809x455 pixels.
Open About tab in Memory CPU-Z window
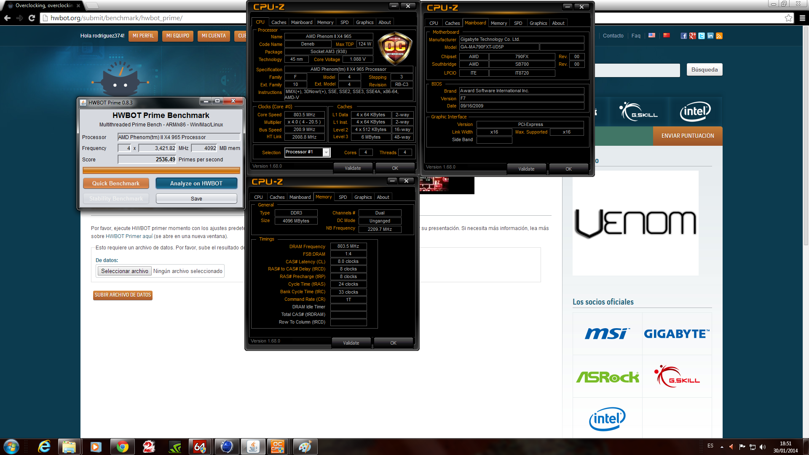(383, 197)
